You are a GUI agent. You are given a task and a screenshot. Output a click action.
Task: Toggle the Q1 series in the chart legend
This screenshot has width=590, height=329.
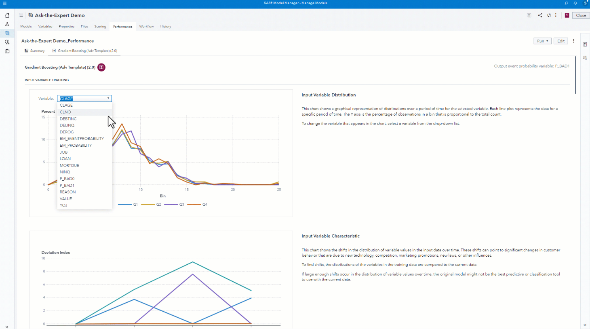(128, 205)
